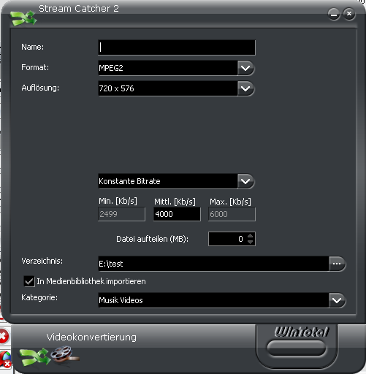This screenshot has height=374, width=366.
Task: Click the Stream Catcher 2 title text
Action: [79, 9]
